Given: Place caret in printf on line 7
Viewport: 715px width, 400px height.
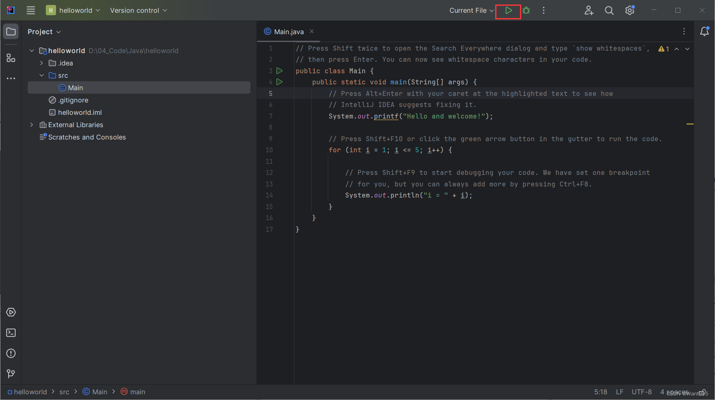Looking at the screenshot, I should coord(386,116).
